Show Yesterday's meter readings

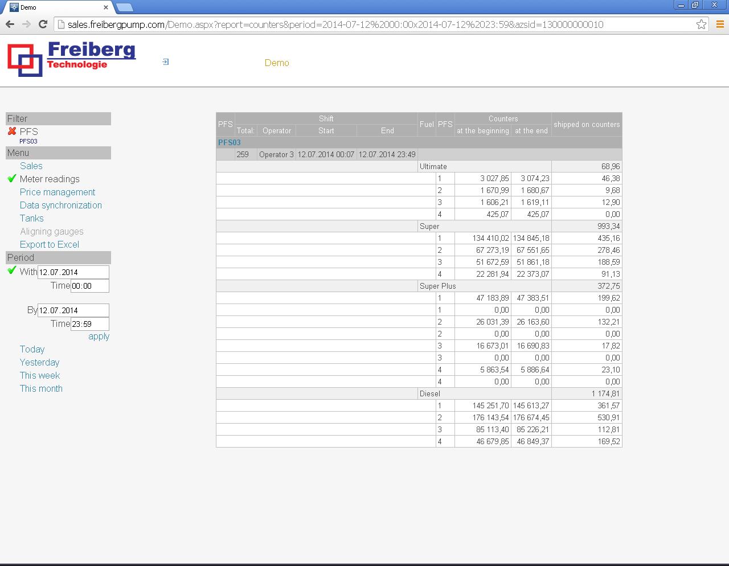point(39,362)
